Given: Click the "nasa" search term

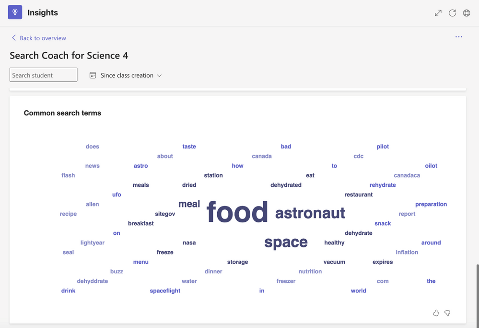Looking at the screenshot, I should coord(189,243).
